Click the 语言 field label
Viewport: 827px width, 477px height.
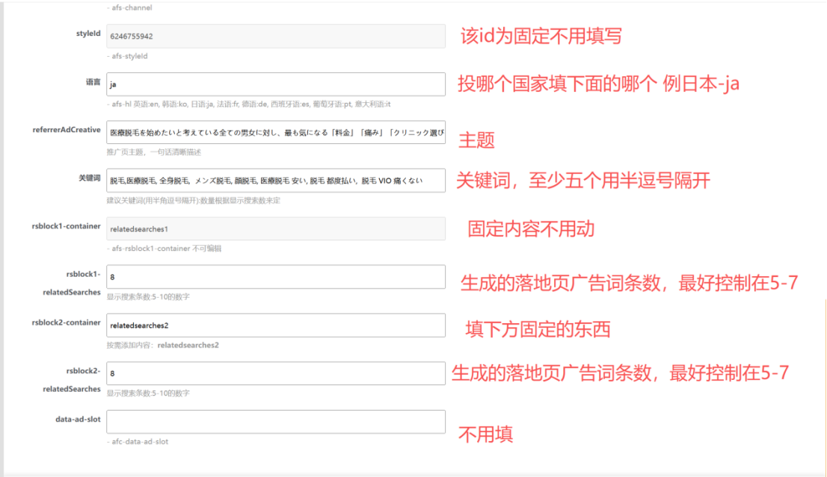(x=93, y=82)
